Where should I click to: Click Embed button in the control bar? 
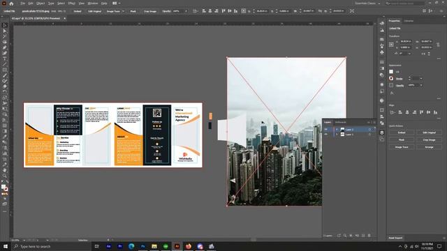tap(78, 11)
